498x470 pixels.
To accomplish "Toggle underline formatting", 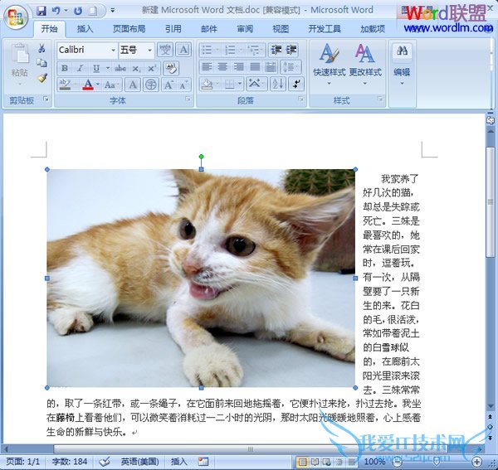I will click(96, 68).
